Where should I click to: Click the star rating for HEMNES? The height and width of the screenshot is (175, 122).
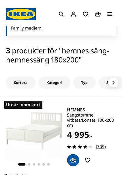[80, 147]
